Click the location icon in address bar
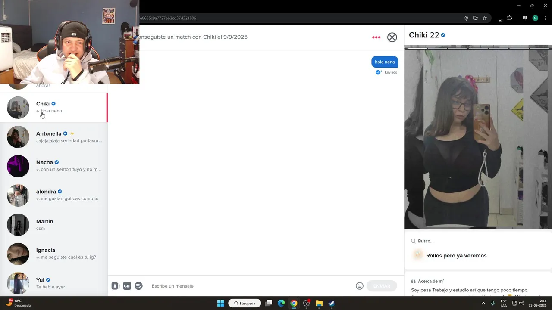The width and height of the screenshot is (552, 310). (x=466, y=18)
